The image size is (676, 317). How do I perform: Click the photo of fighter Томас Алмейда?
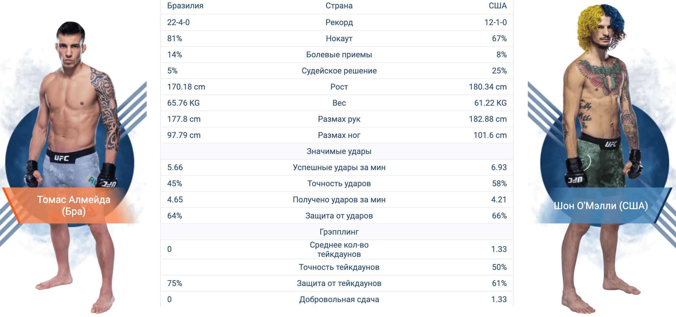pos(73,167)
